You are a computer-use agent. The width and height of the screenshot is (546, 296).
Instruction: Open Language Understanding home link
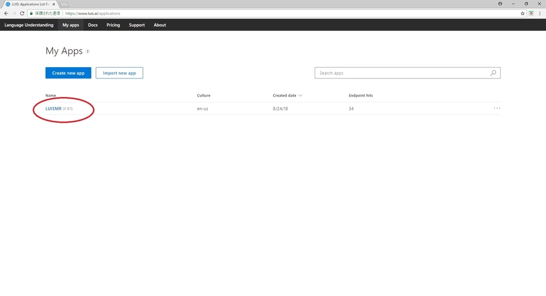(29, 25)
